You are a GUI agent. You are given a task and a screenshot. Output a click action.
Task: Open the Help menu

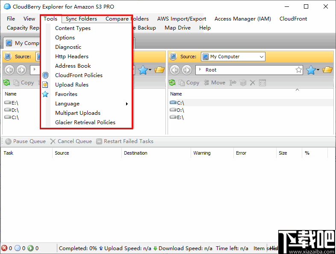[x=205, y=28]
